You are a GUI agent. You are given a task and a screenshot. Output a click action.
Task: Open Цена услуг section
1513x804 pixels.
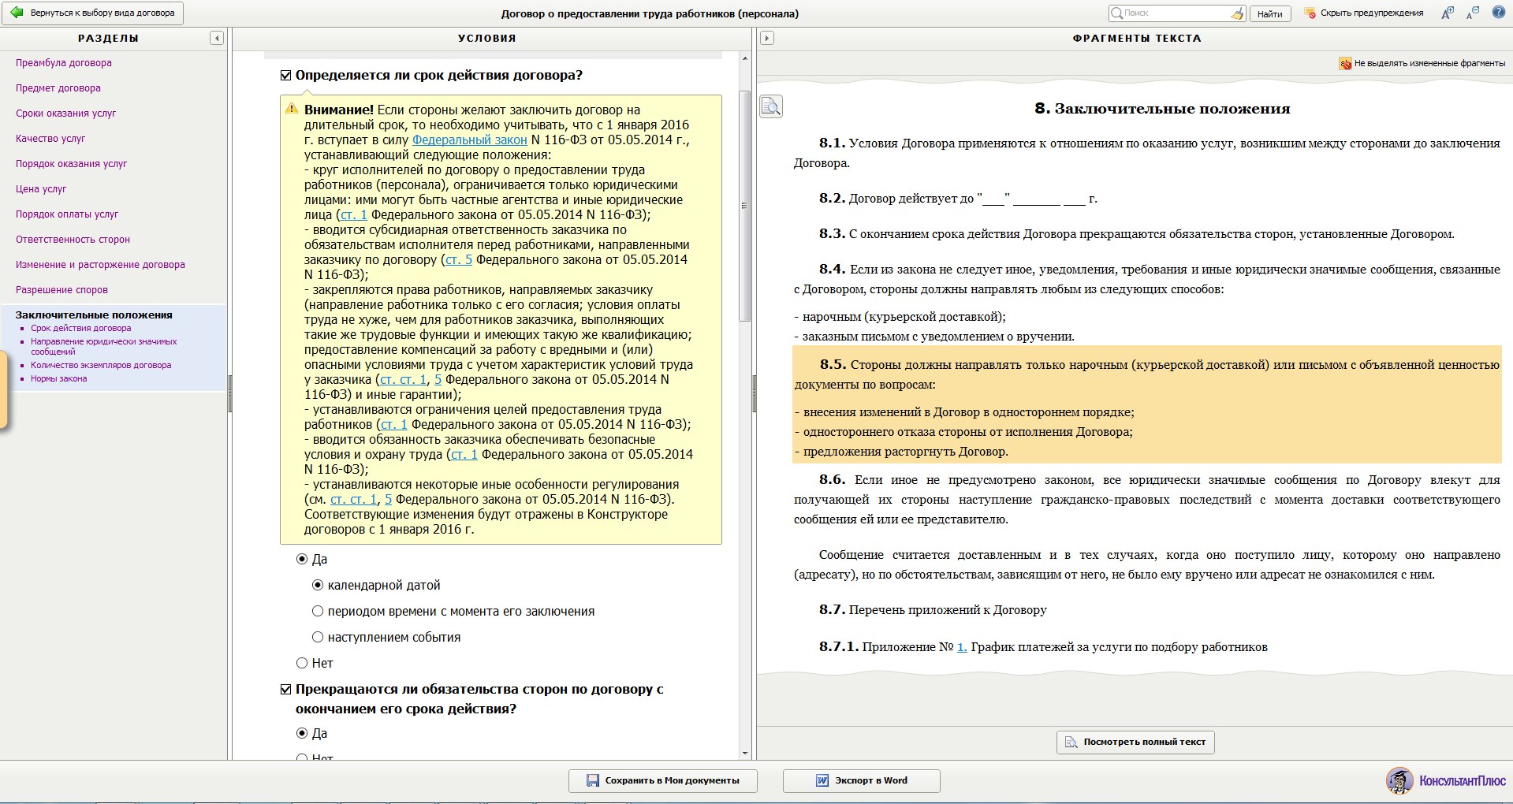[41, 189]
